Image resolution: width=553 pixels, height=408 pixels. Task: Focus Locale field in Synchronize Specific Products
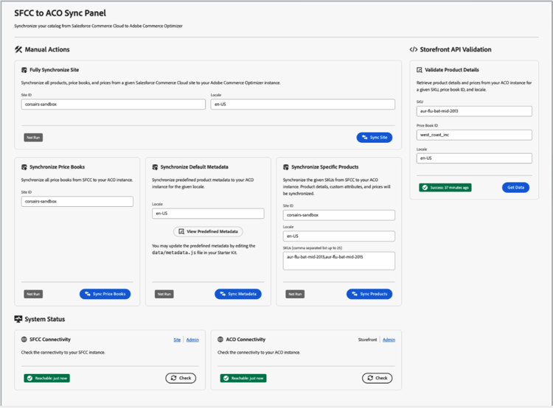point(339,236)
